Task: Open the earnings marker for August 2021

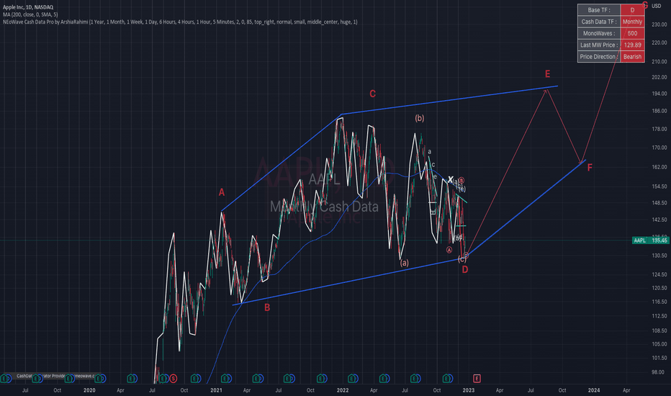Action: pyautogui.click(x=289, y=379)
